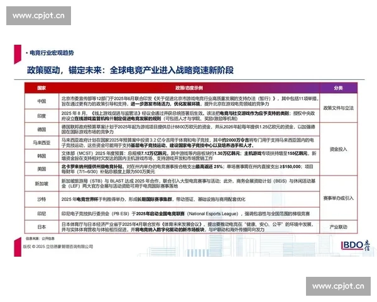
Task: Select the 中国 country cell
Action: click(x=41, y=101)
